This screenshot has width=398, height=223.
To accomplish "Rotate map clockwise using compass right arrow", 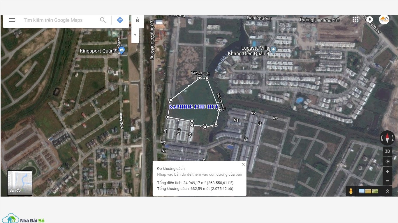I will tap(393, 138).
